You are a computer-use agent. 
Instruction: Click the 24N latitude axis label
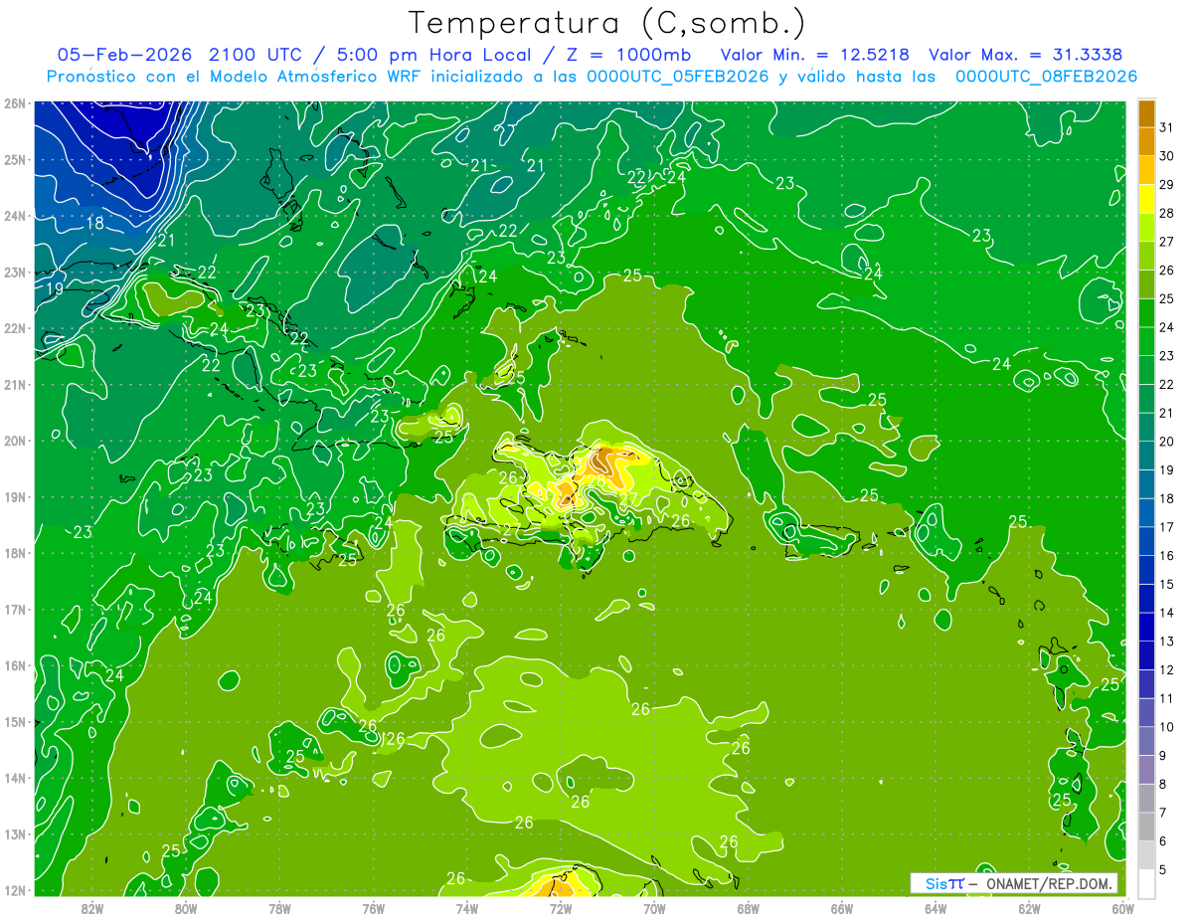click(14, 216)
